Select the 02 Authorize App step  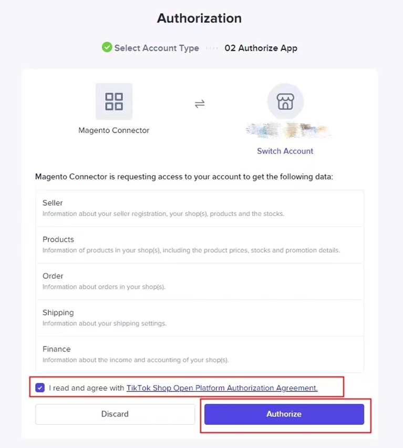[x=261, y=48]
